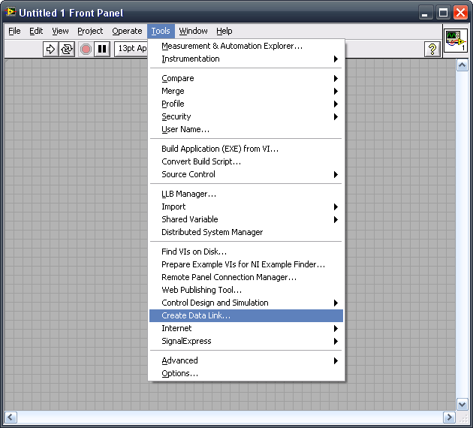Click the Run arrow toolbar button
Viewport: 473px width, 428px height.
[50, 49]
